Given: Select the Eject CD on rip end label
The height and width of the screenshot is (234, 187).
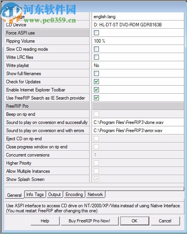Looking at the screenshot, I should point(47,139).
